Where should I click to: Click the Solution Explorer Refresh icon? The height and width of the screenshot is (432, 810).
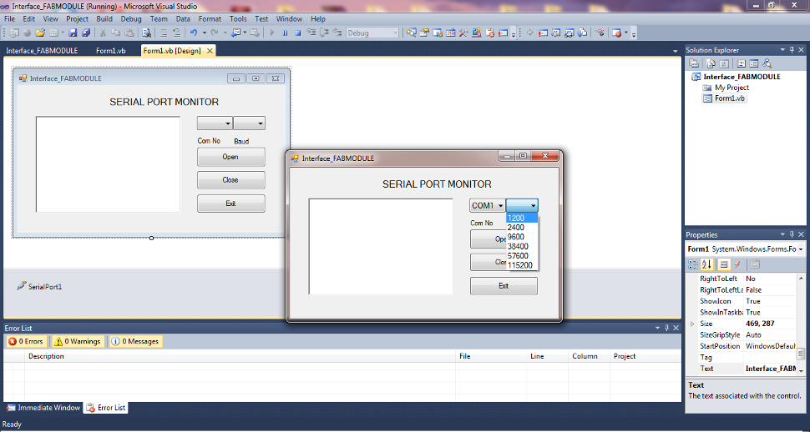click(724, 63)
